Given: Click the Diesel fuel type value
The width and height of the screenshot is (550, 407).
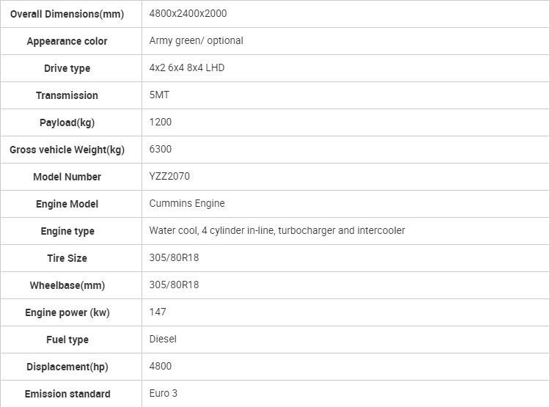Looking at the screenshot, I should coord(163,340).
